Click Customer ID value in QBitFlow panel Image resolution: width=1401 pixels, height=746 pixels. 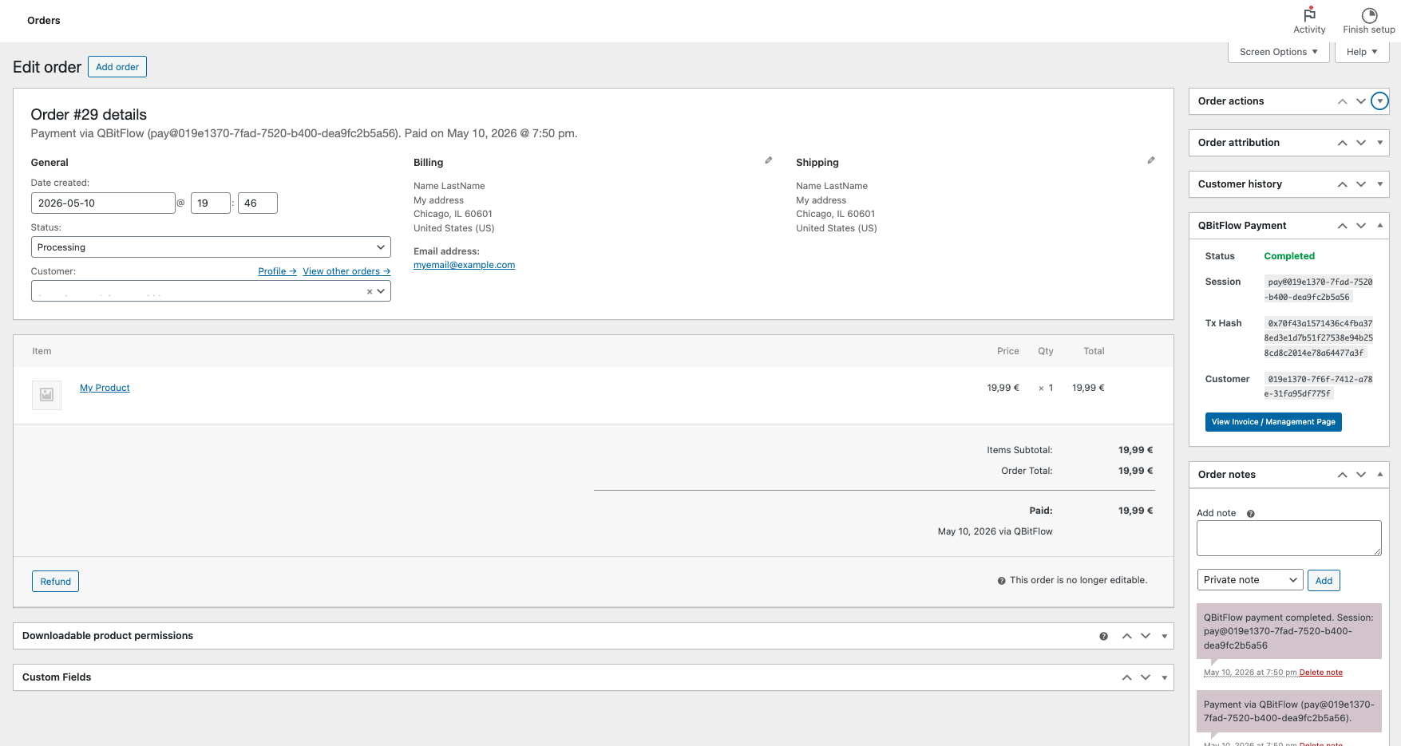click(x=1319, y=386)
